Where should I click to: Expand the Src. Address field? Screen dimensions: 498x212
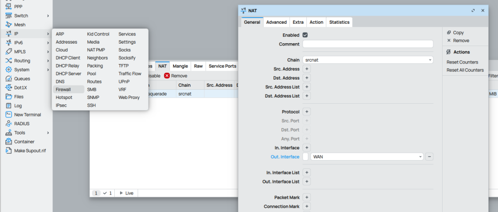tap(306, 69)
